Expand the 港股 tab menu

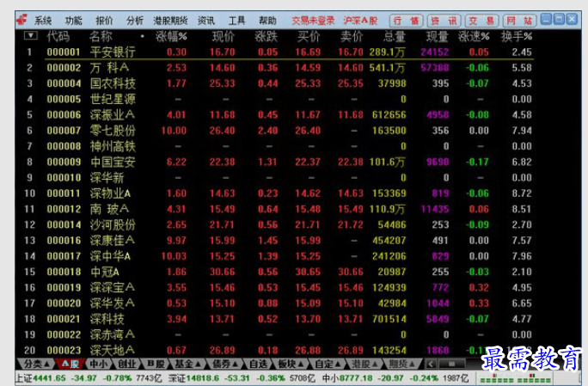364,364
